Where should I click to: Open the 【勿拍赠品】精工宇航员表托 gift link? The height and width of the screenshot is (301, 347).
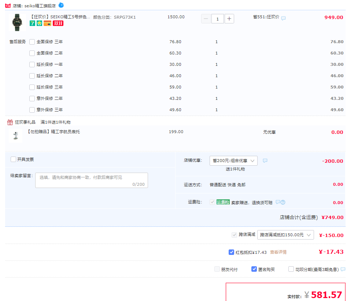tap(53, 132)
